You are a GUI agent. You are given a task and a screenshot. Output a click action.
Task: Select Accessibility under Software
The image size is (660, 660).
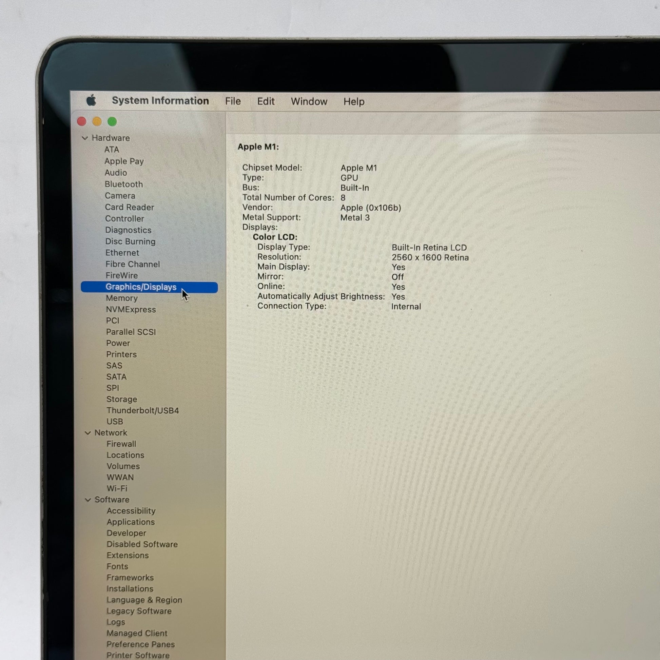pos(131,511)
